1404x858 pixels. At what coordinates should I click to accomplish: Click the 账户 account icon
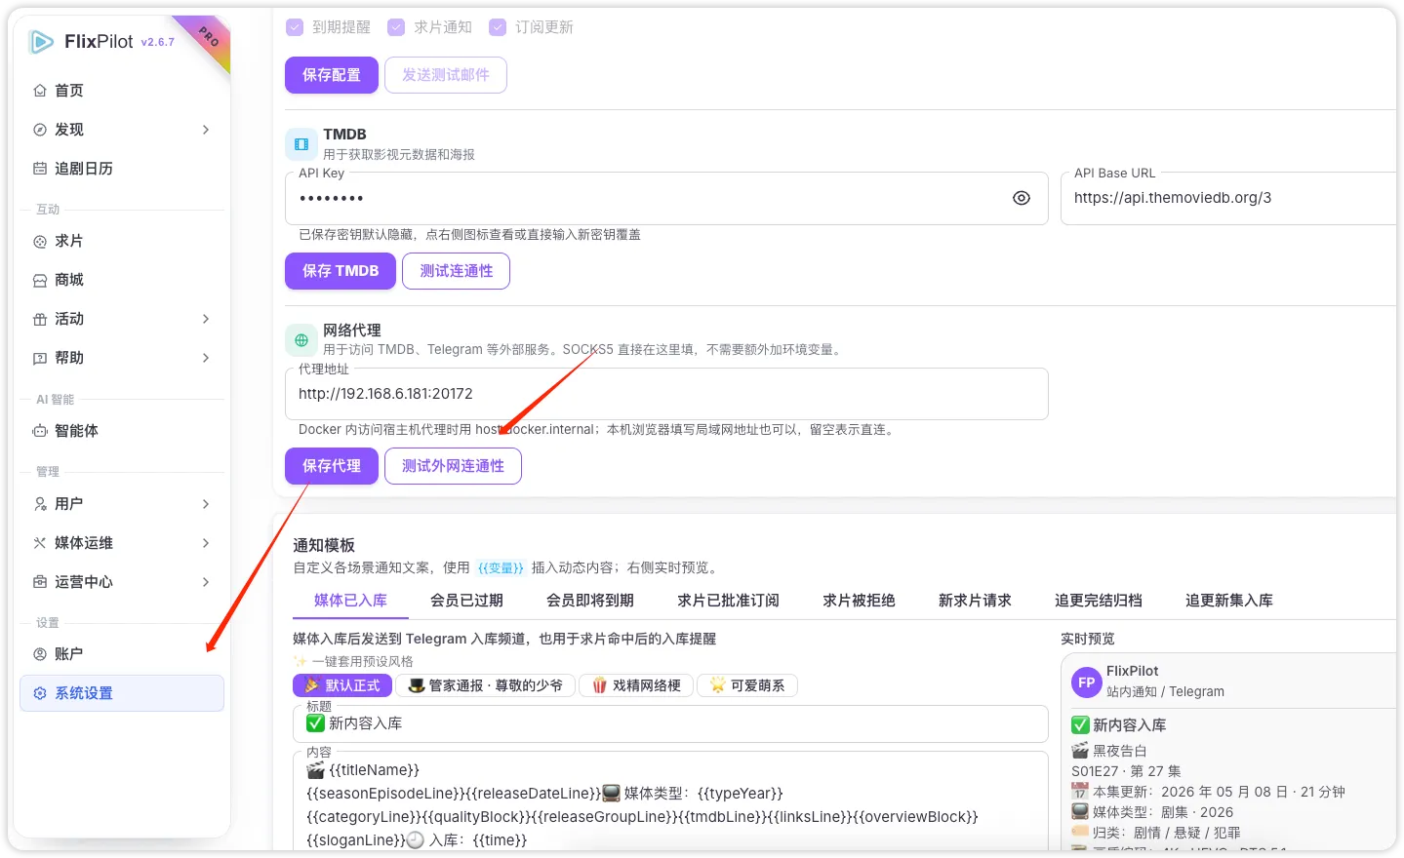[40, 654]
